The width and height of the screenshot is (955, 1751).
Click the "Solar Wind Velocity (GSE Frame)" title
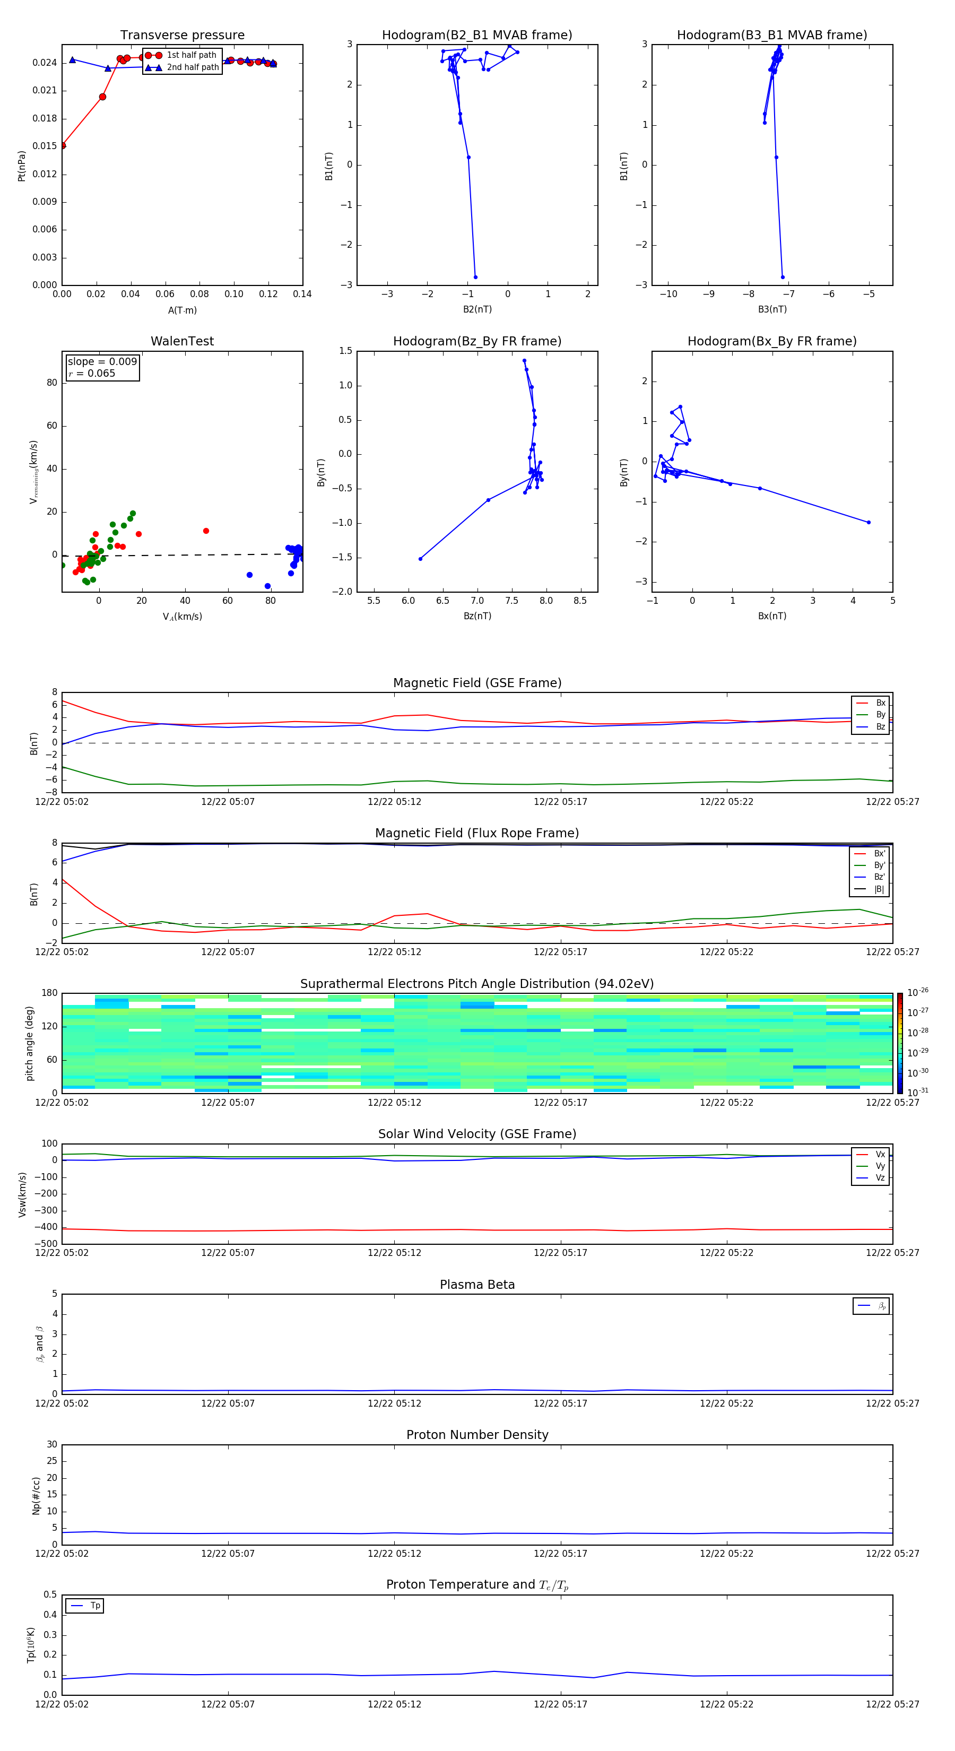[x=477, y=1134]
